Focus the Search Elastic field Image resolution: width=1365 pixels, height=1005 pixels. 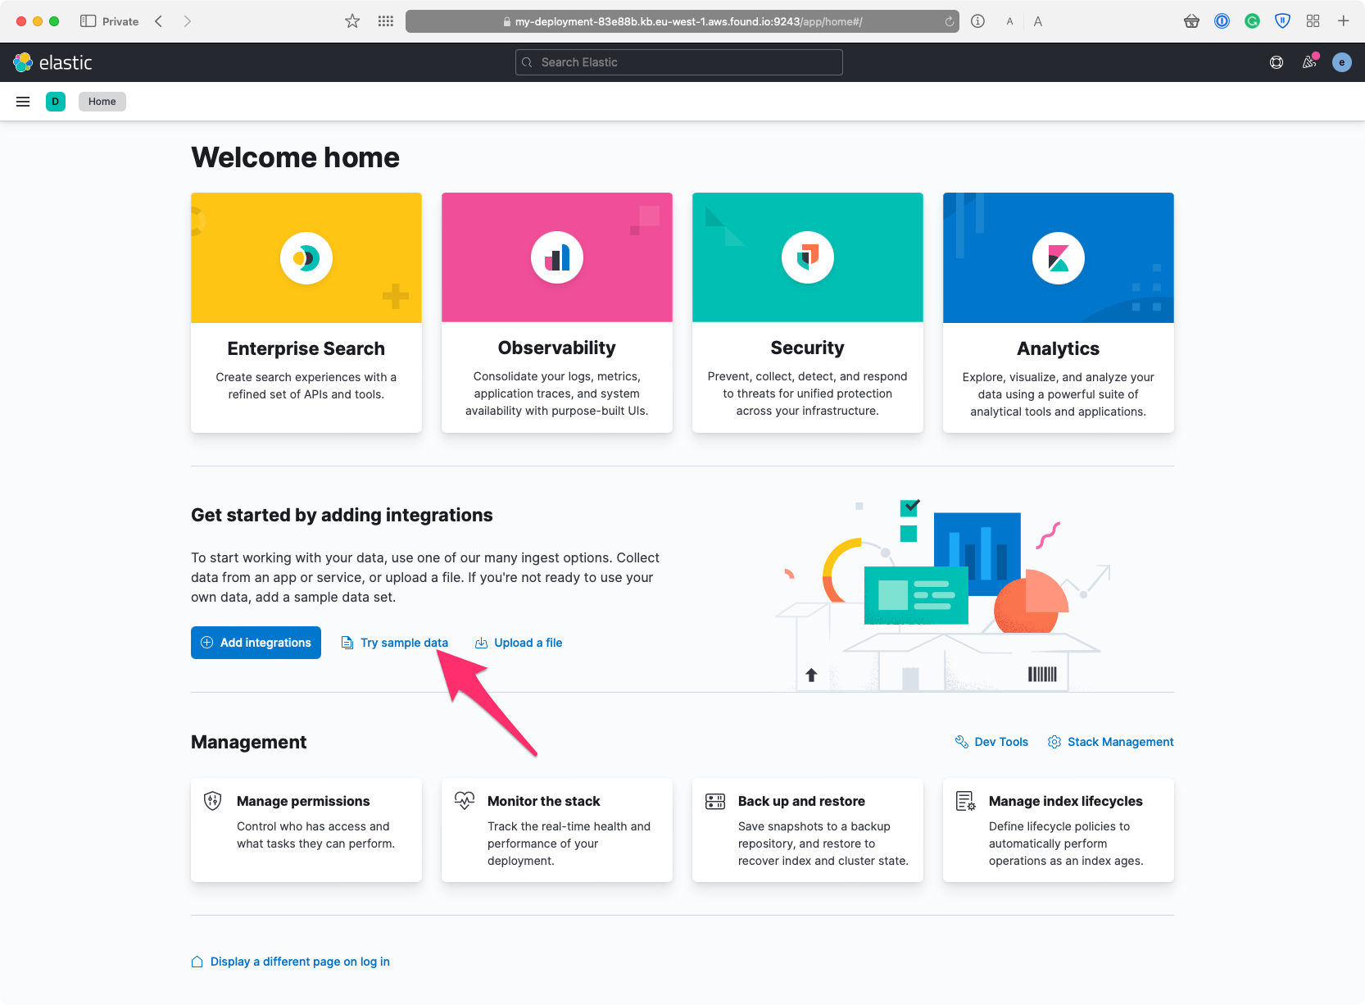tap(679, 62)
